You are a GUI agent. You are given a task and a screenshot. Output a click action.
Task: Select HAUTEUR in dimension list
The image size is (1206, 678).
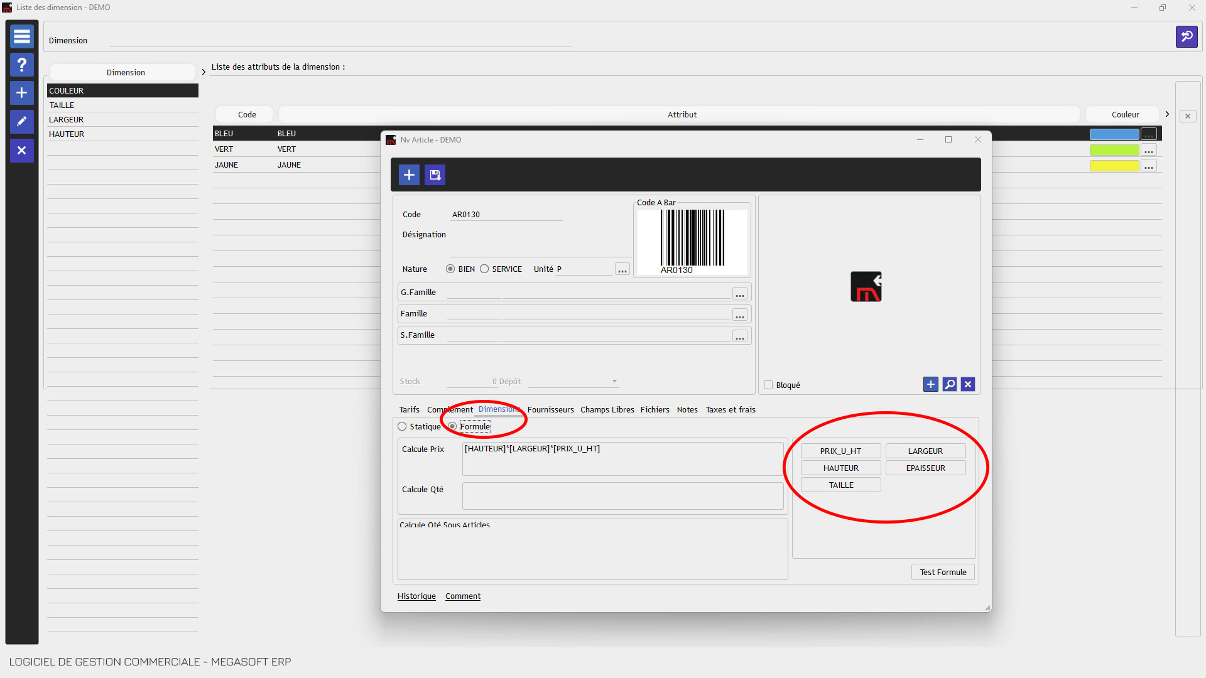pos(122,134)
